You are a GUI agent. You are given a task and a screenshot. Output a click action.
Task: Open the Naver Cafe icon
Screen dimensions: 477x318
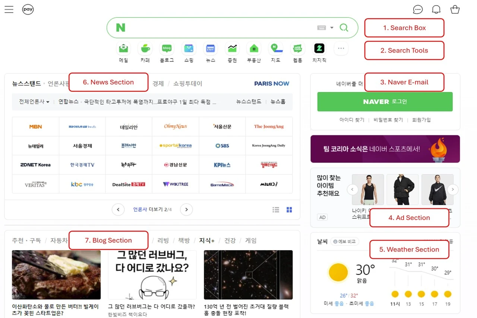tap(145, 48)
